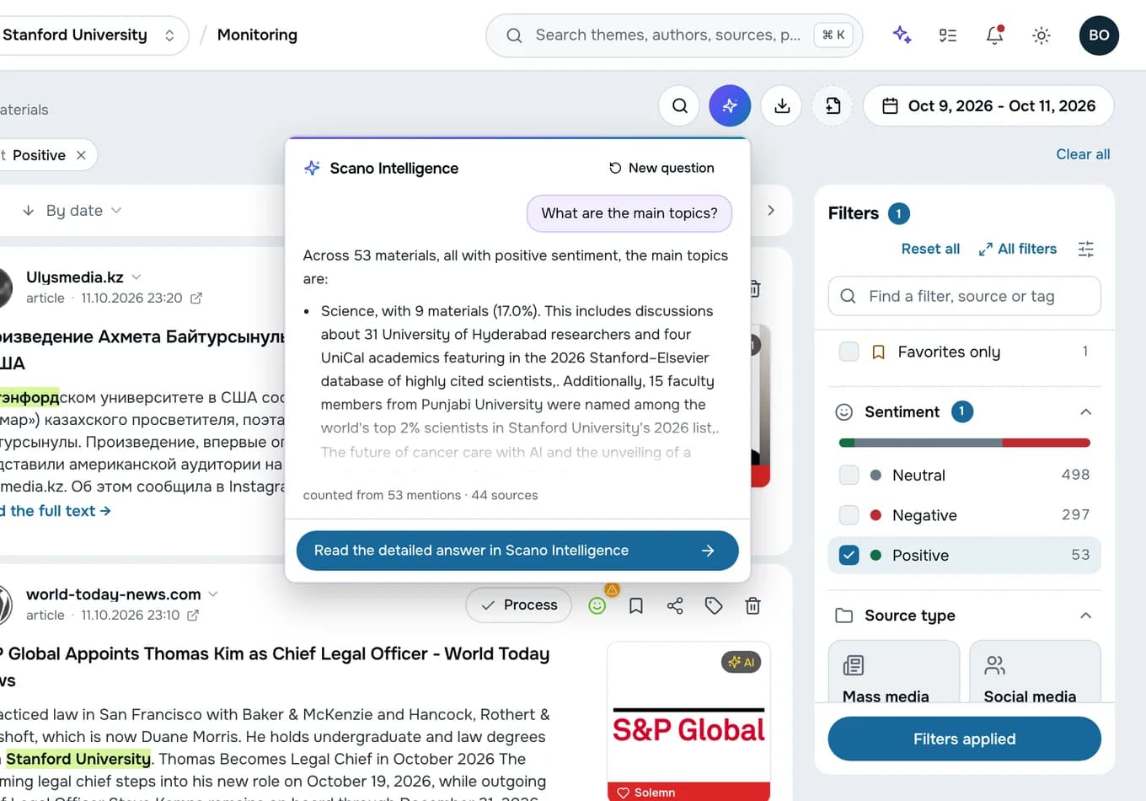This screenshot has height=801, width=1146.
Task: Open the Scano Intelligence purple button
Action: (x=730, y=105)
